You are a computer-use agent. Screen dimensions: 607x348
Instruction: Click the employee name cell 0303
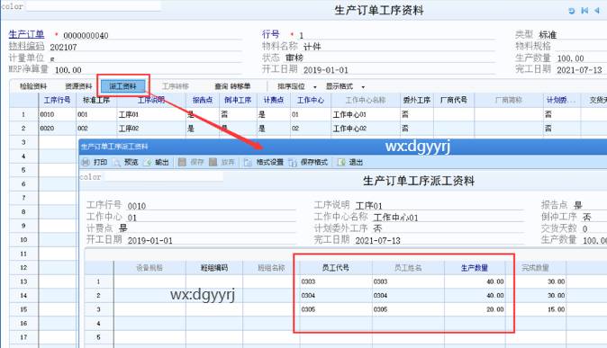click(x=408, y=281)
